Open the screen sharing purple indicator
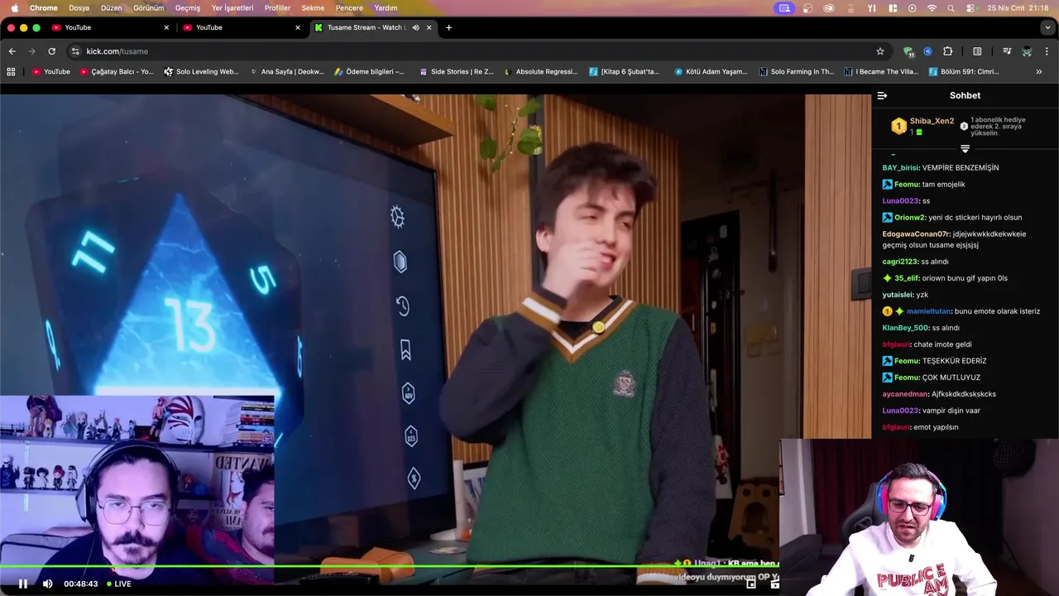 784,7
